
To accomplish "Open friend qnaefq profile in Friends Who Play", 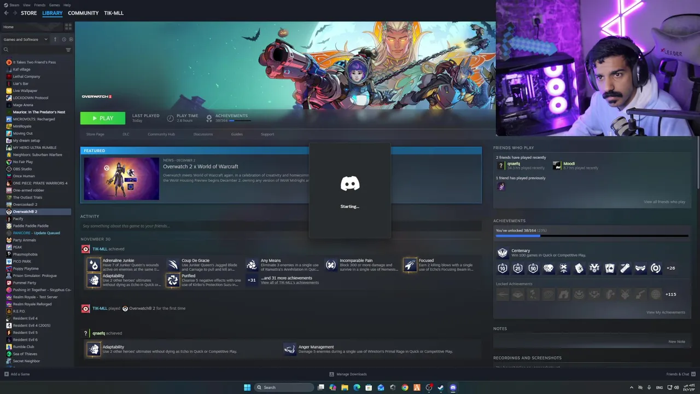I will (x=514, y=164).
